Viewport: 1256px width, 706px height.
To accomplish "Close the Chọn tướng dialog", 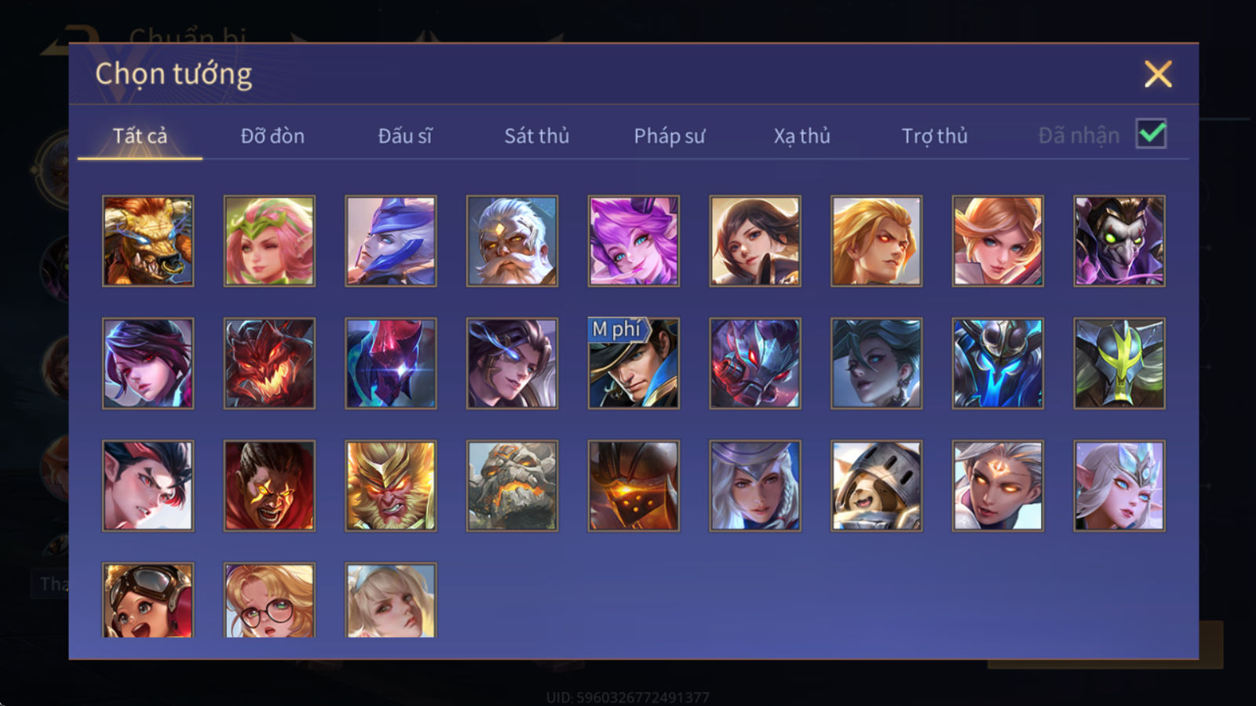I will [1158, 74].
